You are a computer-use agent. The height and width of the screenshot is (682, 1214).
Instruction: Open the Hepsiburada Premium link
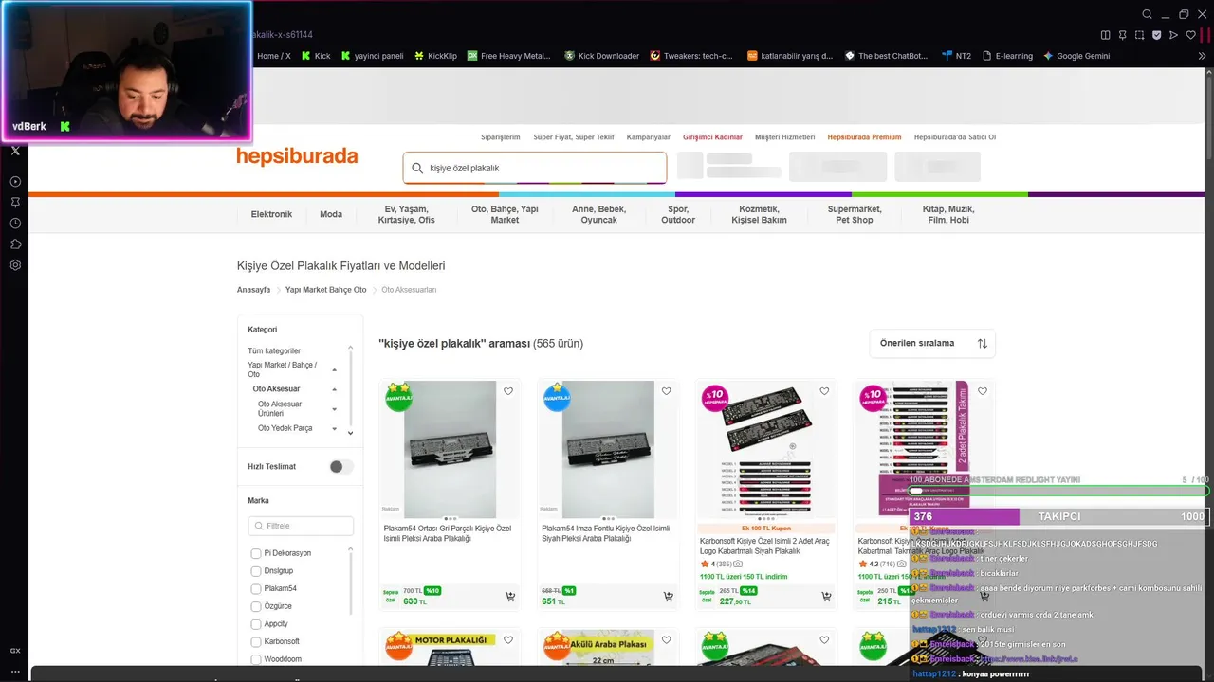pyautogui.click(x=865, y=137)
